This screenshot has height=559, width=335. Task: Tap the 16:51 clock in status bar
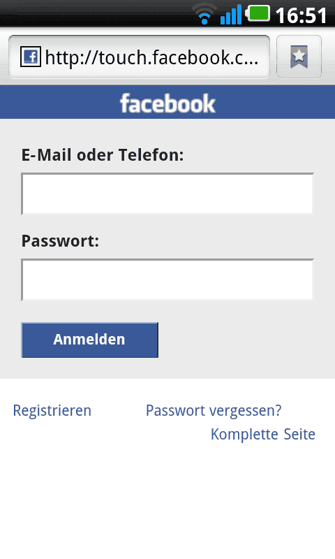point(301,15)
